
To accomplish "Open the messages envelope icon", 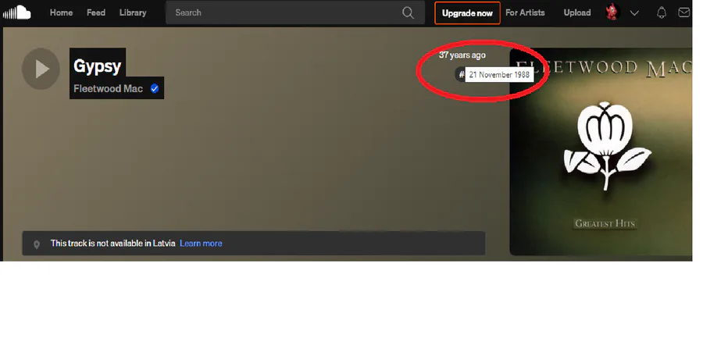I will tap(683, 12).
